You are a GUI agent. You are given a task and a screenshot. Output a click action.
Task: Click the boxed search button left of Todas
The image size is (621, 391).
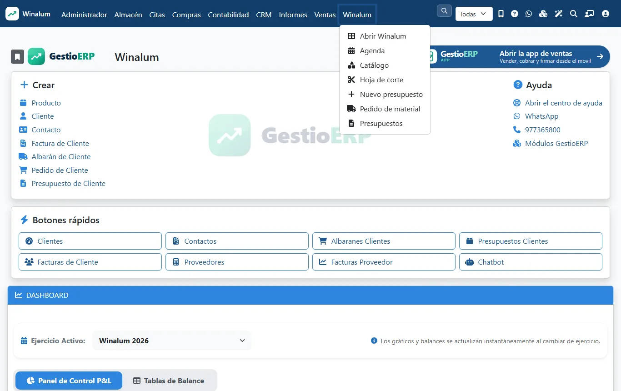click(x=444, y=10)
